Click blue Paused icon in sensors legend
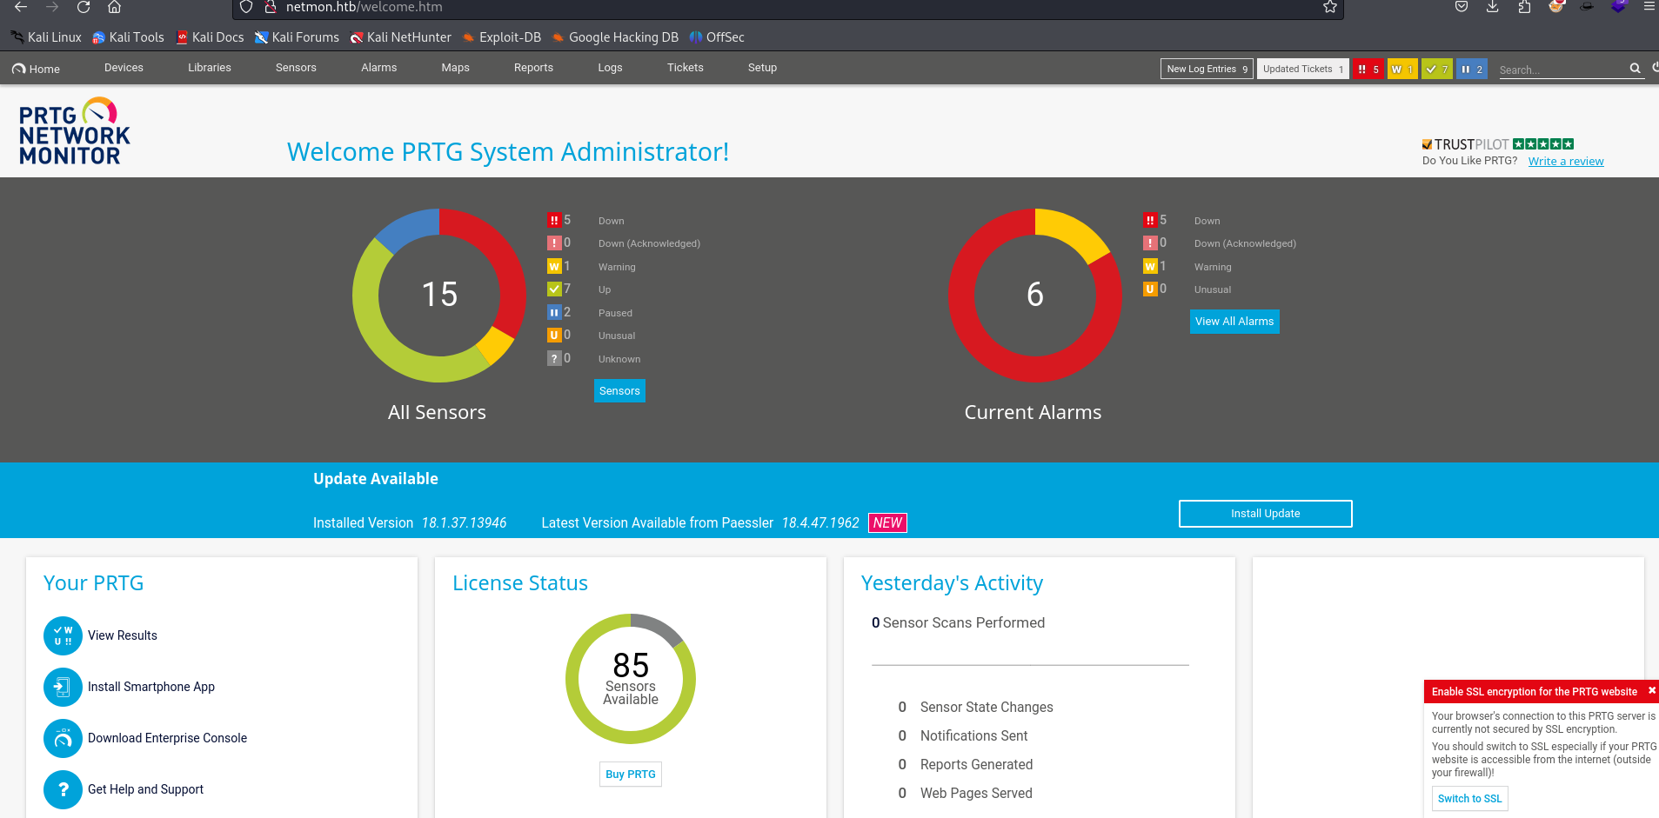Image resolution: width=1659 pixels, height=818 pixels. coord(554,312)
